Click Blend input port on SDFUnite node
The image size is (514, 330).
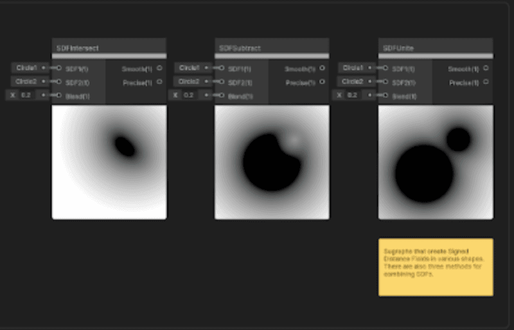(x=385, y=96)
